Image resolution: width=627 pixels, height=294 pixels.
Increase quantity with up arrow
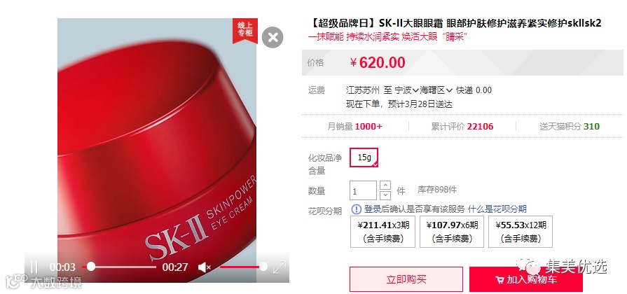click(x=385, y=185)
